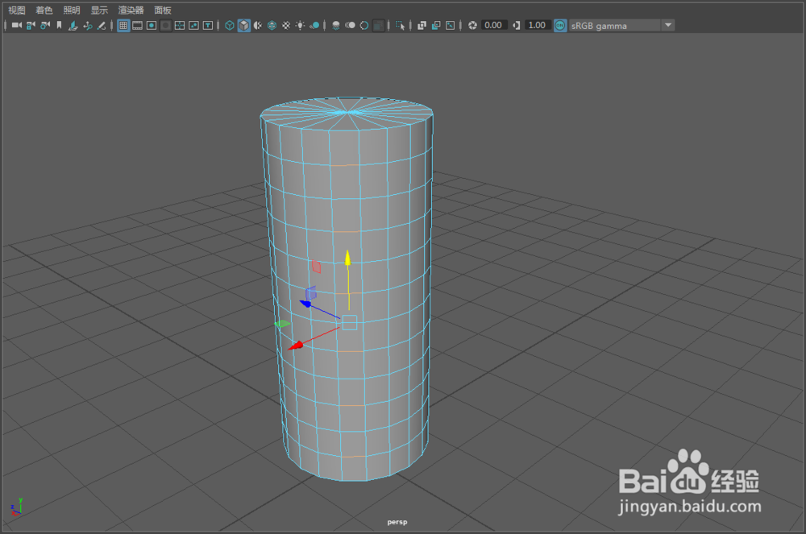Viewport: 806px width, 534px height.
Task: Open the 渲染器 (Renderer) menu
Action: [131, 10]
